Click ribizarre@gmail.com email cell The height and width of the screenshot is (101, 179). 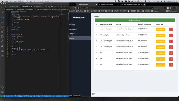point(123,35)
